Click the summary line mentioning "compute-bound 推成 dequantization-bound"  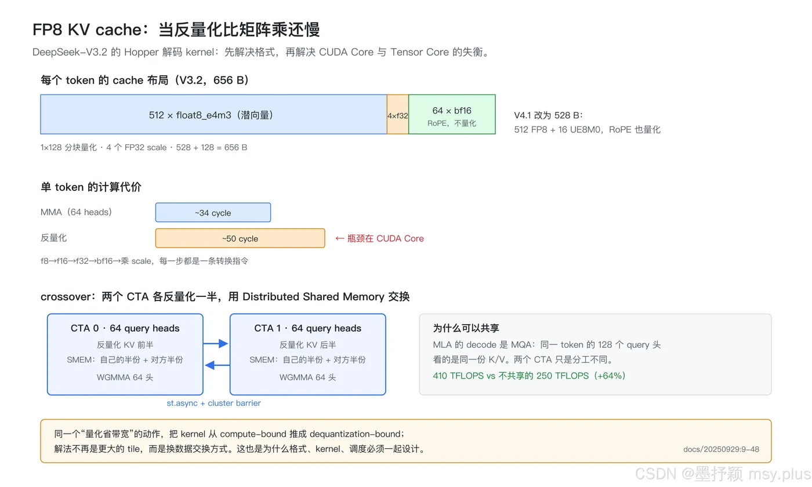point(230,434)
